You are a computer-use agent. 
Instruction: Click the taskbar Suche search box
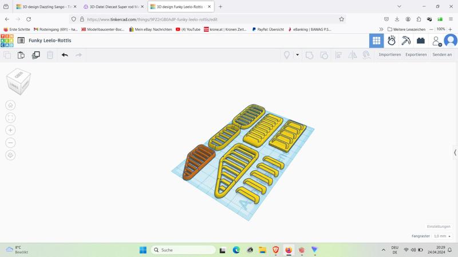tap(183, 250)
